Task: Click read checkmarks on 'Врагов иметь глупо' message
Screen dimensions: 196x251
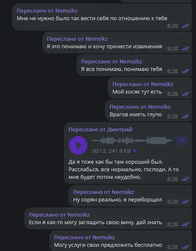Action: (x=186, y=117)
